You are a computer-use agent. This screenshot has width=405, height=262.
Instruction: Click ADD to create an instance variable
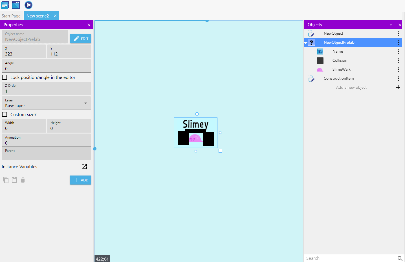80,180
